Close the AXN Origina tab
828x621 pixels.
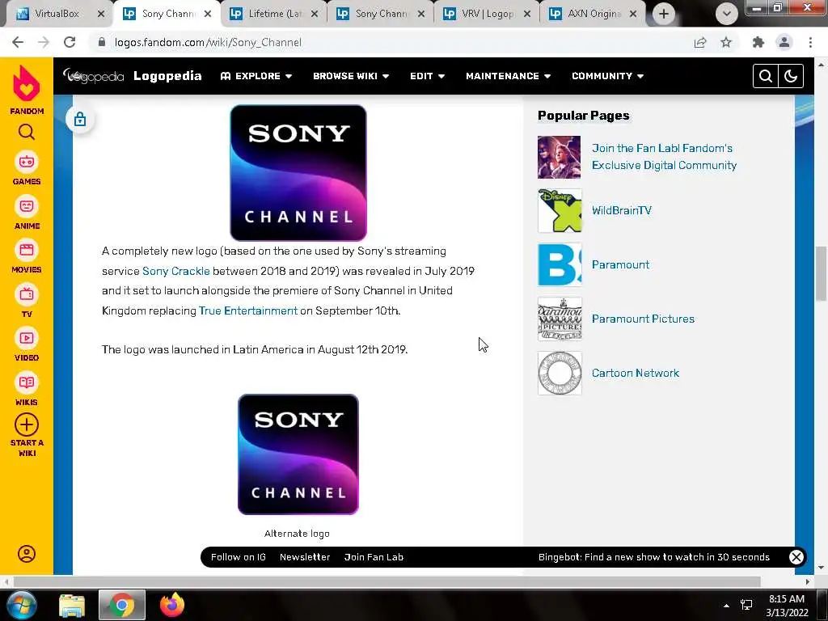633,15
